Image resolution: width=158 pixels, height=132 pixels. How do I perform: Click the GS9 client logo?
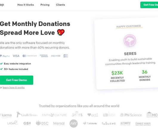click(27, 123)
